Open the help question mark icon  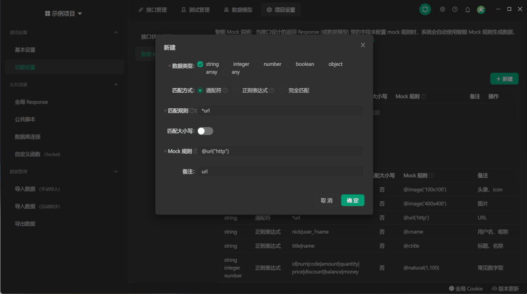(x=454, y=9)
